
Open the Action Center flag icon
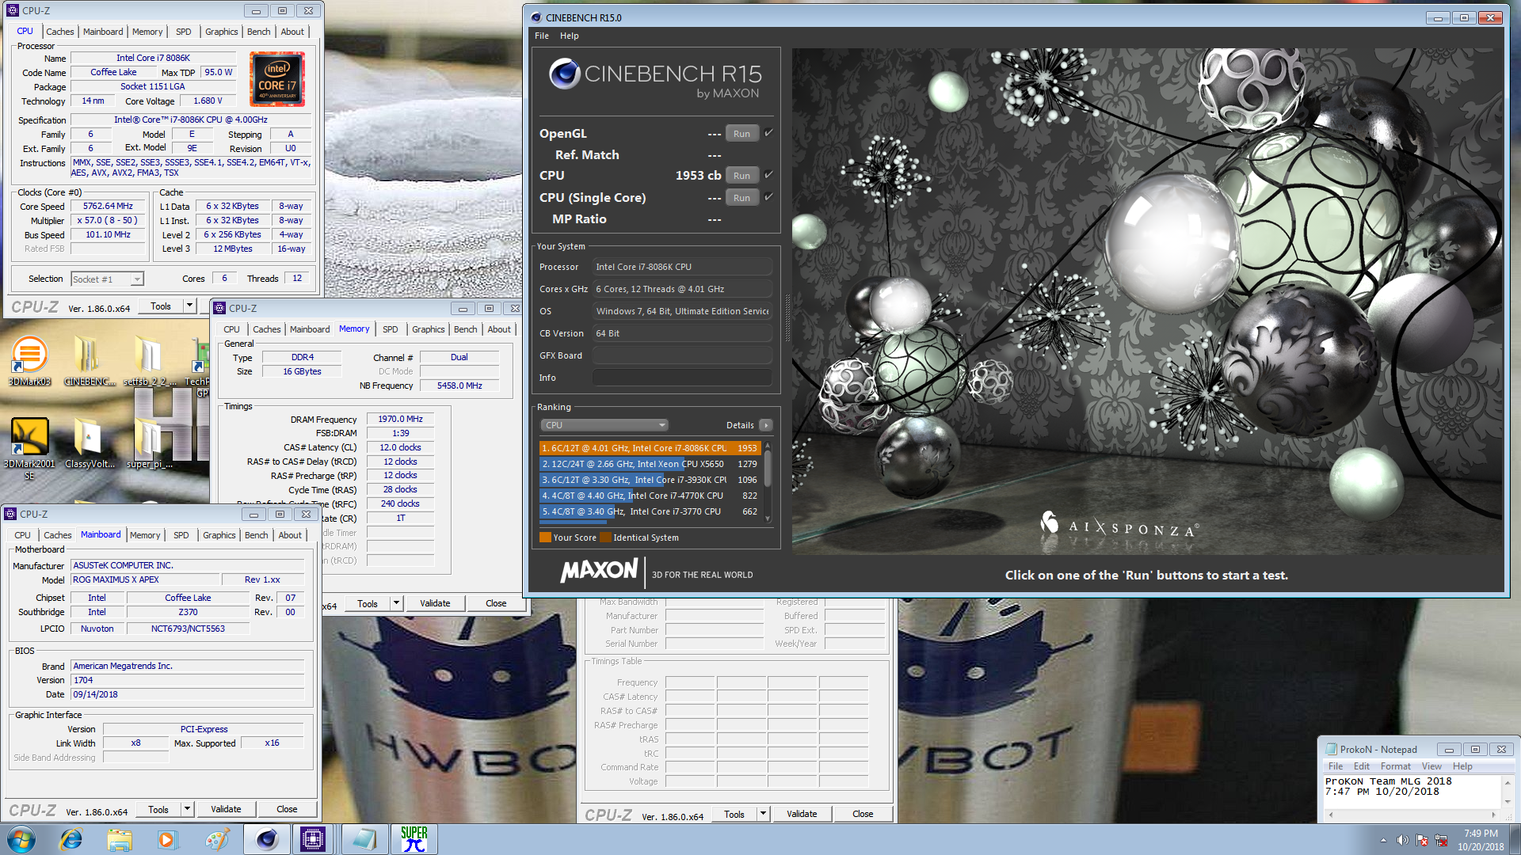(x=1422, y=840)
